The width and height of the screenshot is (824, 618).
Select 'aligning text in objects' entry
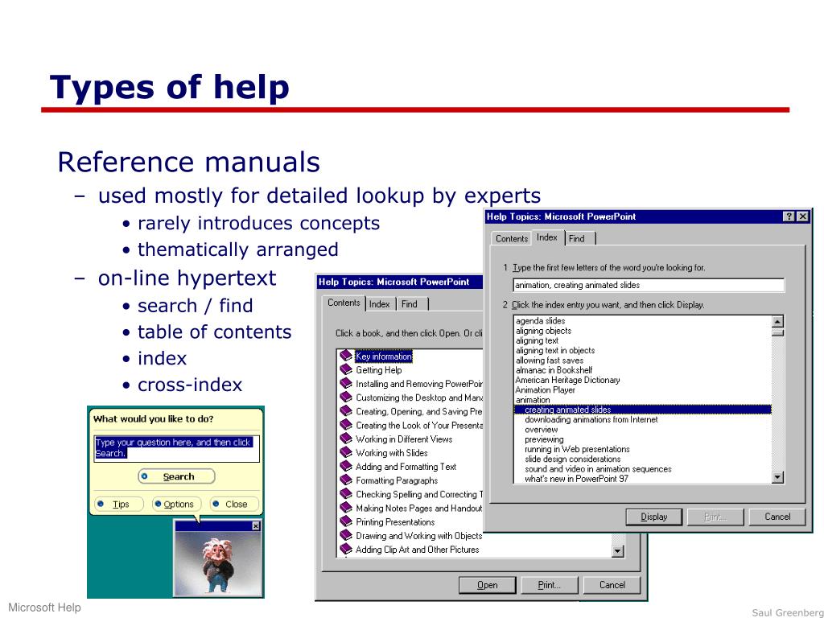pos(555,351)
